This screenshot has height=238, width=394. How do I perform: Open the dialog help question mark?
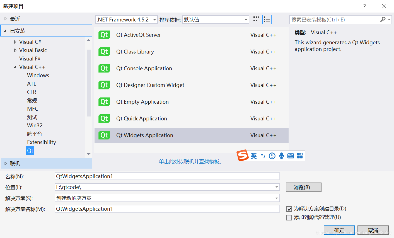click(x=364, y=6)
